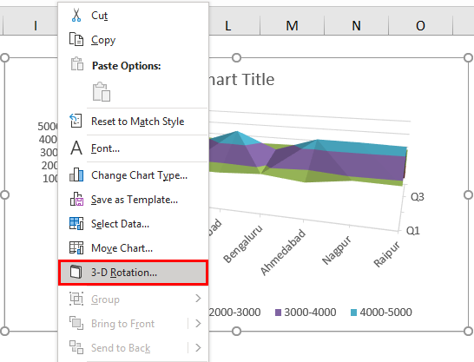
Task: Click the 3000-4000 legend label
Action: (310, 313)
